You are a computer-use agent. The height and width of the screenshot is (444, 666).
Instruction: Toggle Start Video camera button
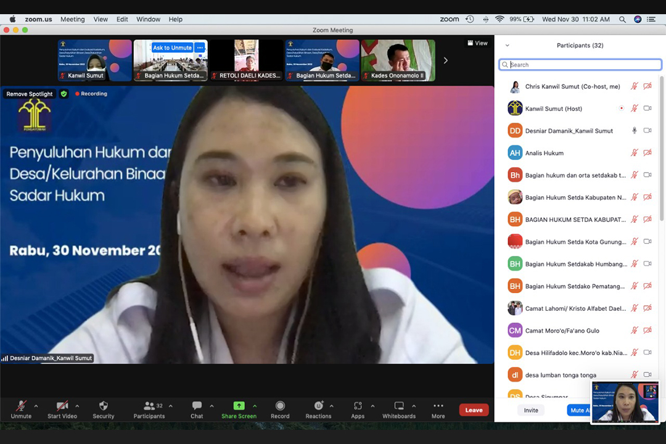pyautogui.click(x=62, y=406)
